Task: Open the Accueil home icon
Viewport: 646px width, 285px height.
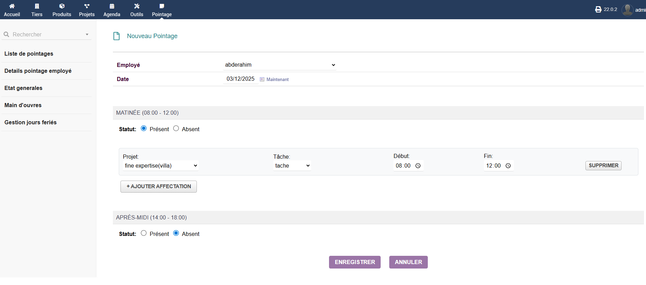Action: click(x=12, y=6)
